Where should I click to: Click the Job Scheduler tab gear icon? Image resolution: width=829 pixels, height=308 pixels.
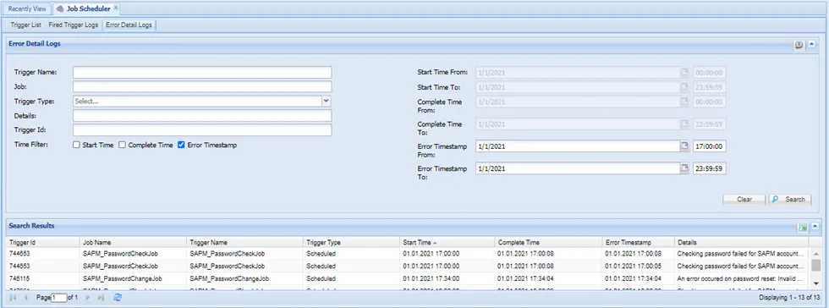coord(60,8)
